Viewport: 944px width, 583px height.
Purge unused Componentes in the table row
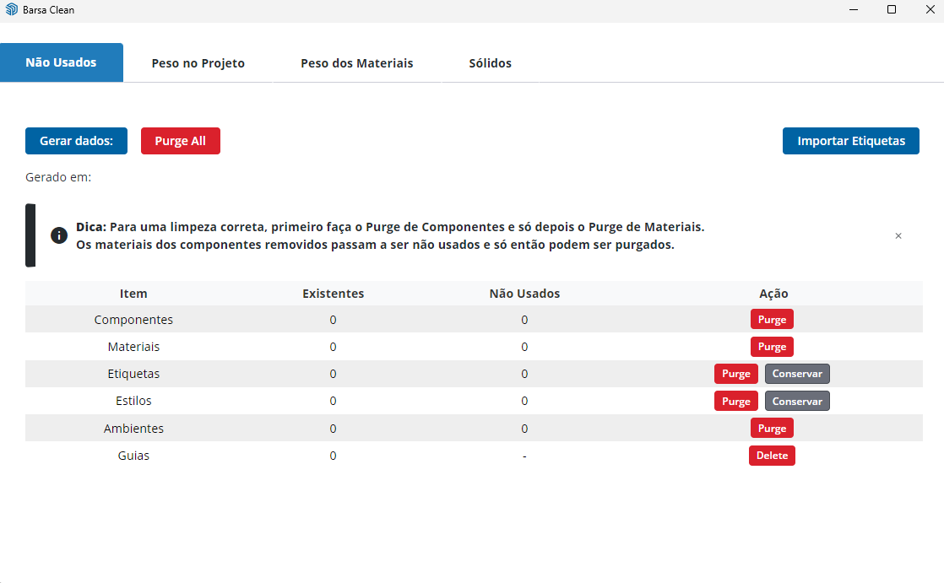(772, 320)
